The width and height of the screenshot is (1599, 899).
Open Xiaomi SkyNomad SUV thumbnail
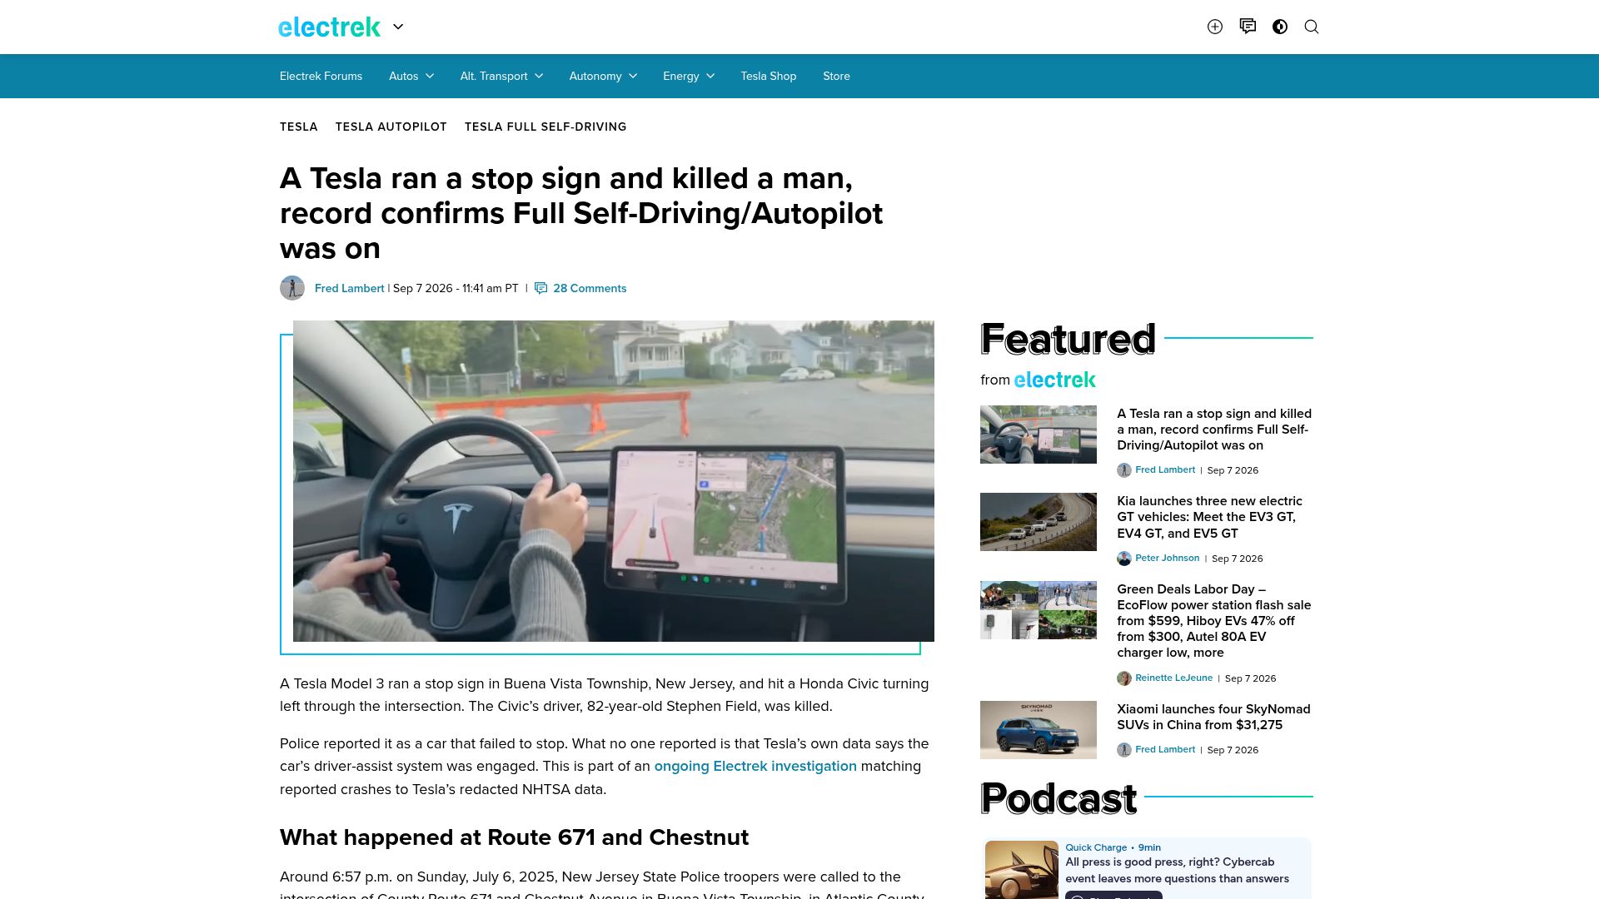click(1039, 730)
